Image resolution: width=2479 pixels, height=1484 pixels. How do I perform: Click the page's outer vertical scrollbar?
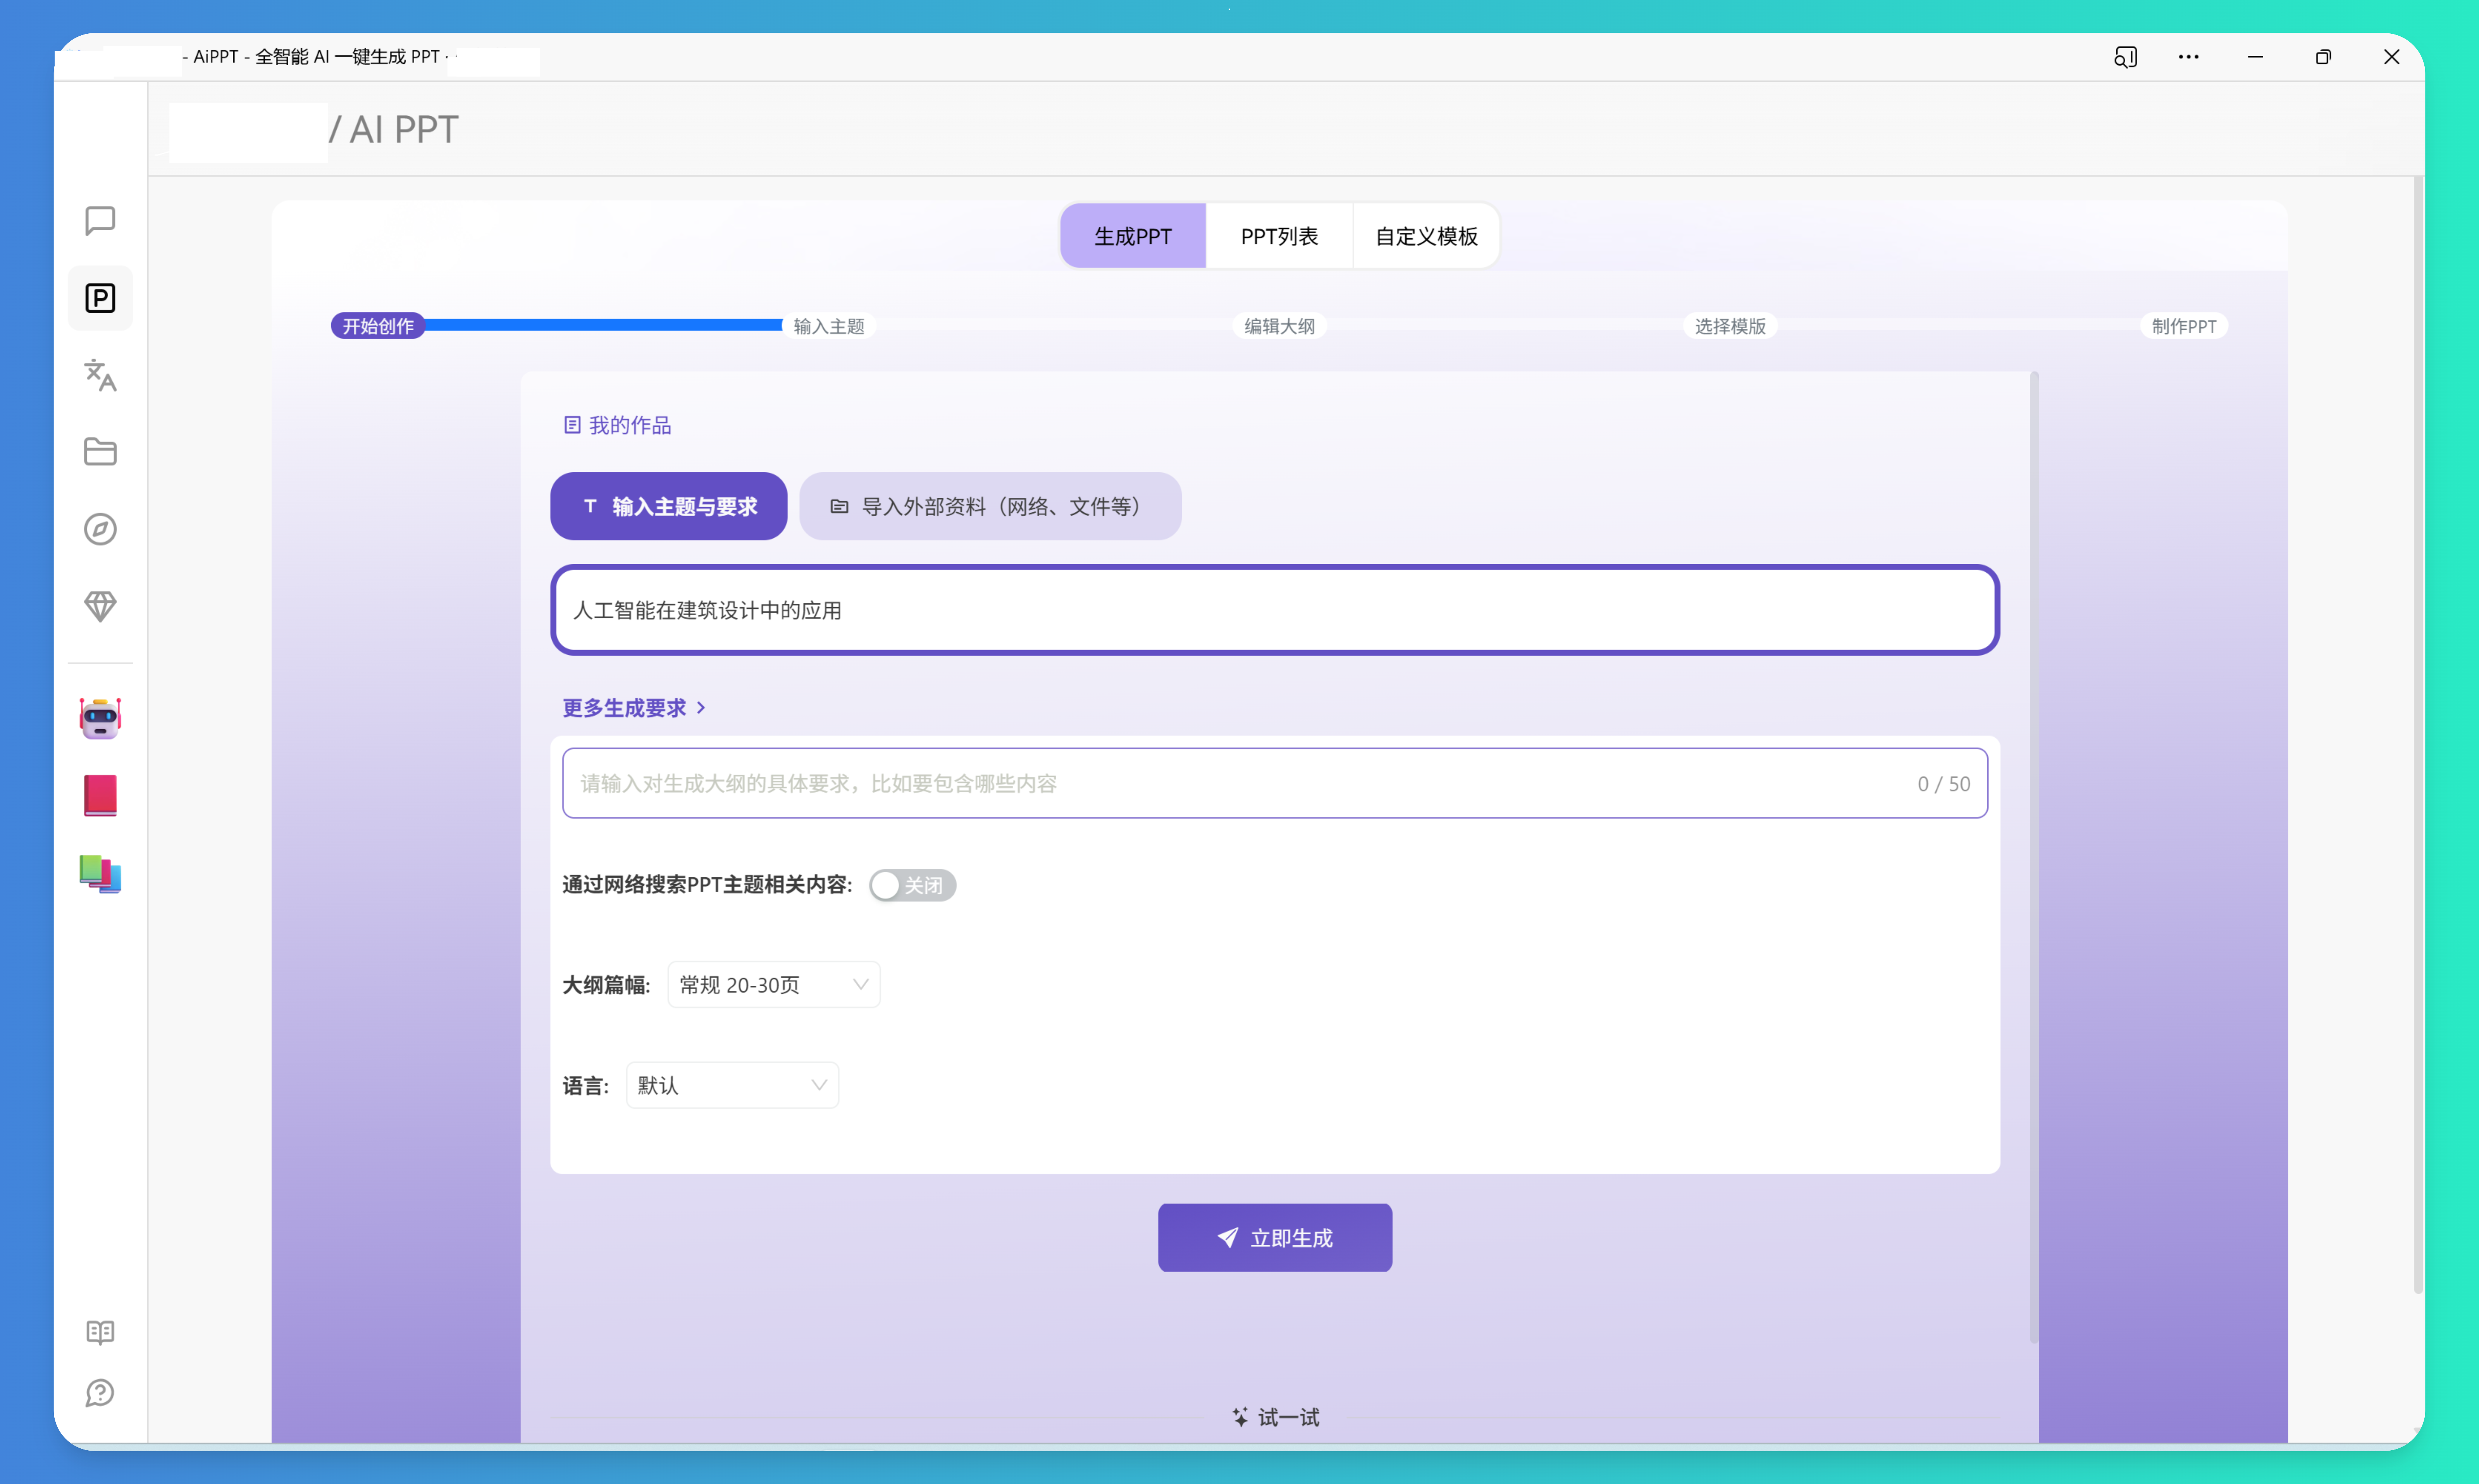[2418, 735]
